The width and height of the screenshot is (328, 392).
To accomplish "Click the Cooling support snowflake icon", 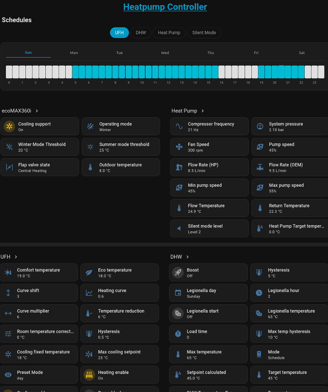I will pos(9,127).
